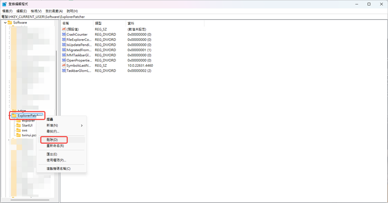
Task: Click the registry path address bar
Action: pos(194,17)
